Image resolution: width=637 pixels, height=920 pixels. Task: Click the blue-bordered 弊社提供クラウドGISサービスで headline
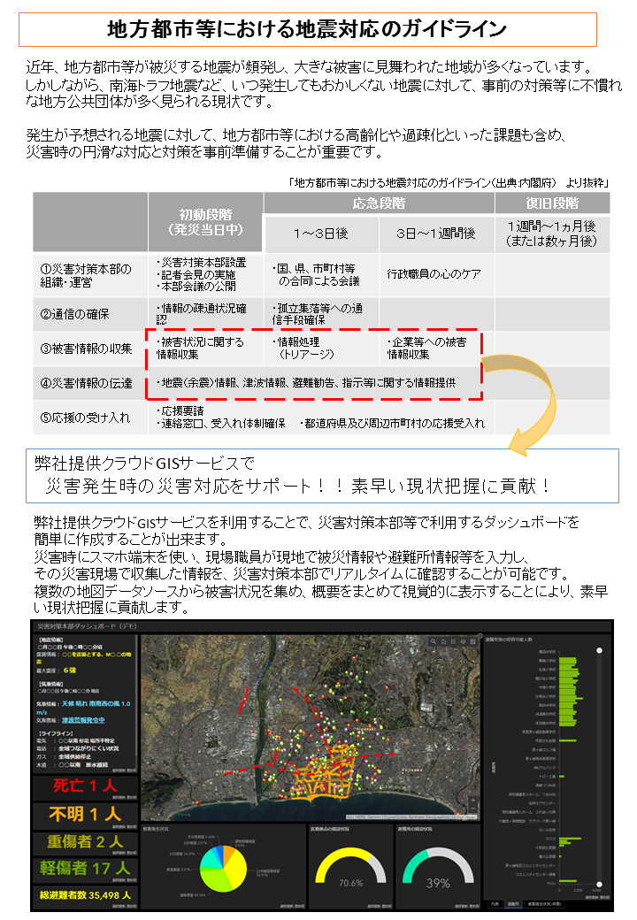point(322,476)
